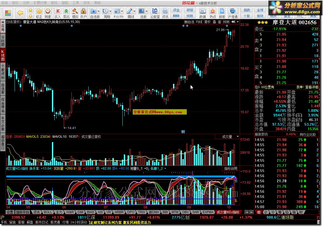Expand the F10/F9 dropdown arrow
Image resolution: width=323 pixels, height=227 pixels.
(x=122, y=11)
